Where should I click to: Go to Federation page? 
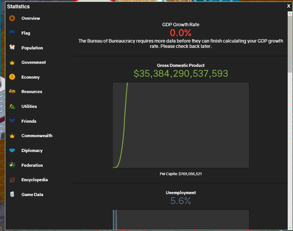[x=32, y=165]
